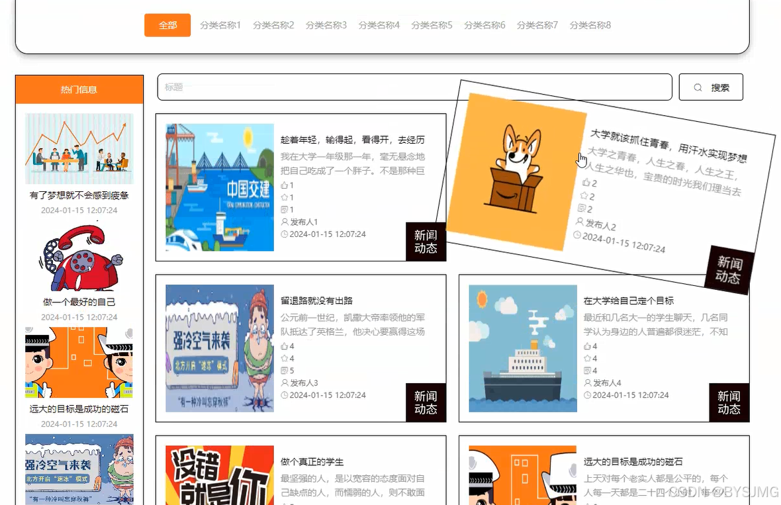Open article 在大学给自己定个目标

pos(629,300)
